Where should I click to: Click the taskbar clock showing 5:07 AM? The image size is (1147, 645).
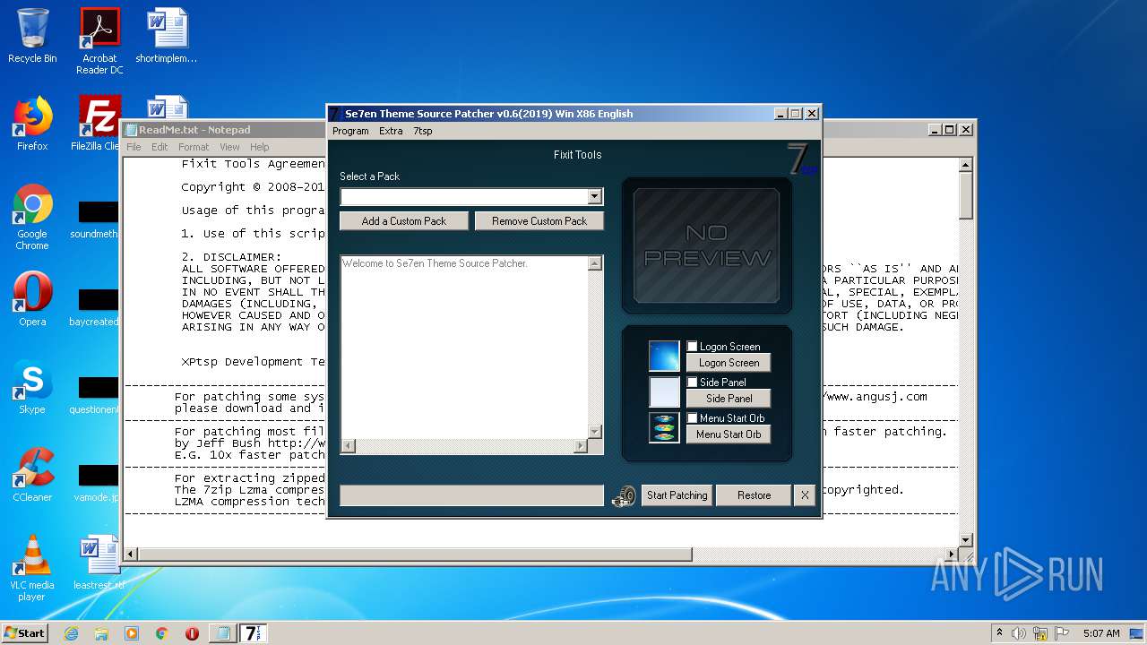[1100, 633]
